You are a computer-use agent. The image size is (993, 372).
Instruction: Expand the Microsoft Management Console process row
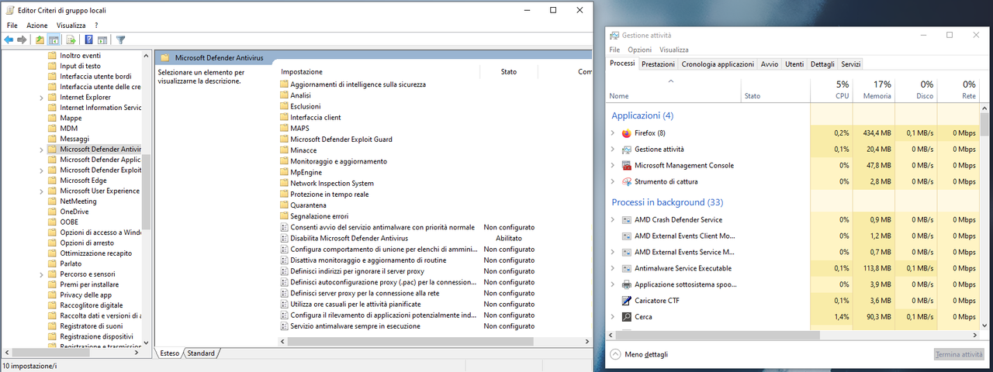[613, 165]
